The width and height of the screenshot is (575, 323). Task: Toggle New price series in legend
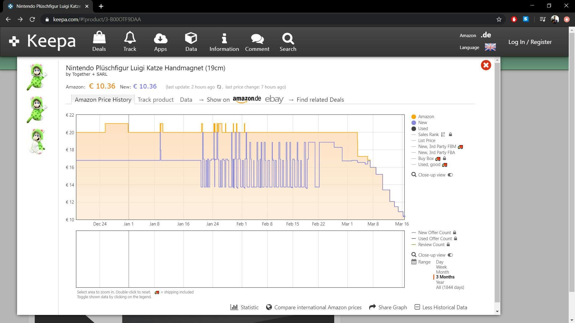coord(422,123)
